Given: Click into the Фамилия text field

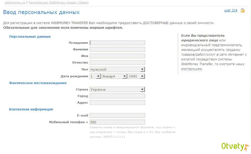Looking at the screenshot, I should [x=117, y=49].
